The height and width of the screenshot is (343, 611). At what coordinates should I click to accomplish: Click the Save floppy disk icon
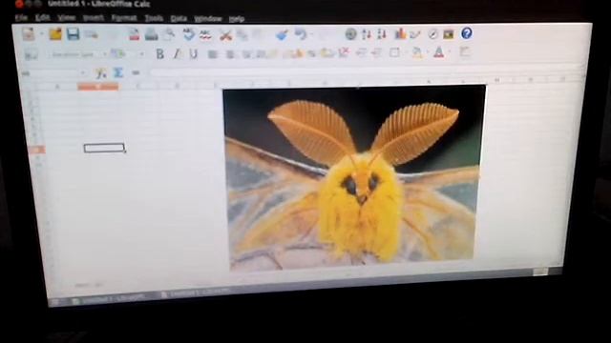(73, 34)
